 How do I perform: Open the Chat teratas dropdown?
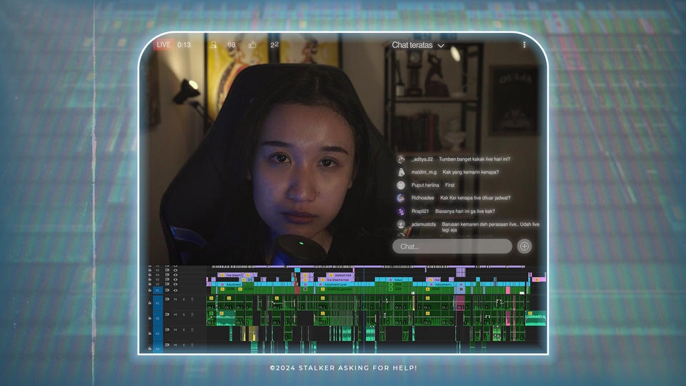coord(418,45)
